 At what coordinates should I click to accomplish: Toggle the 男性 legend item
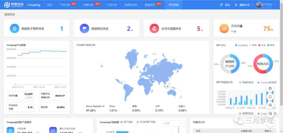pyautogui.click(x=271, y=45)
